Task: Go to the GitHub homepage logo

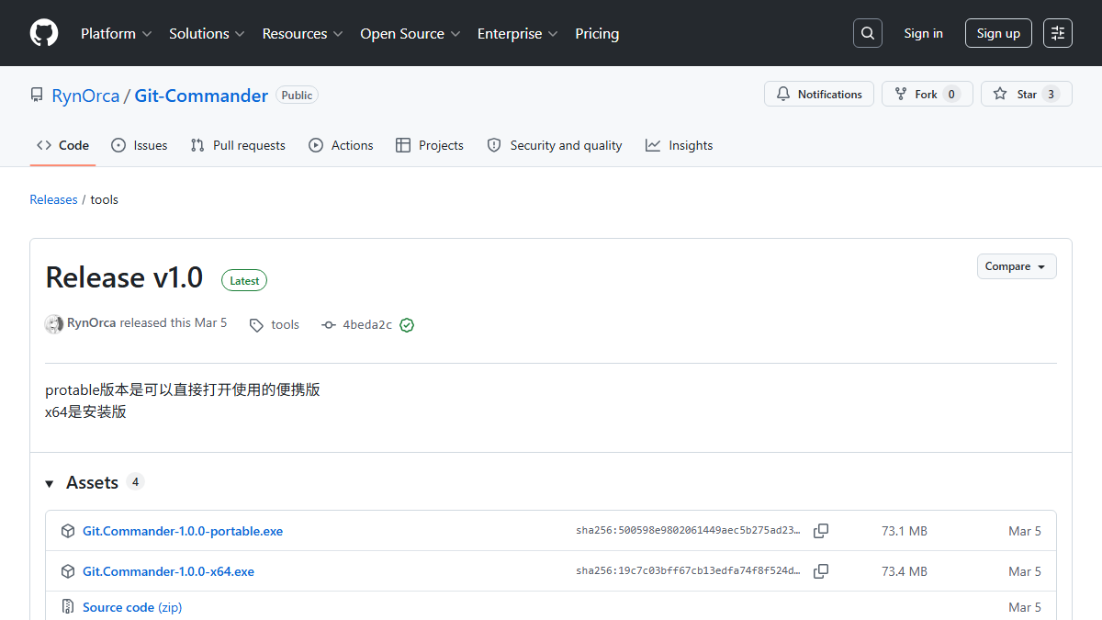Action: pyautogui.click(x=44, y=33)
